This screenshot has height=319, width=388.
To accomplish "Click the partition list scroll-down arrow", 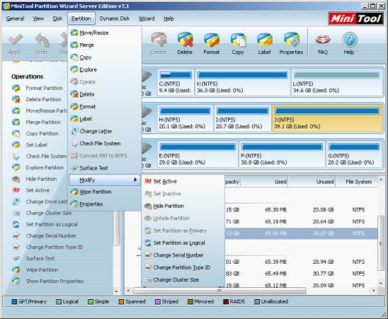I will [x=381, y=284].
